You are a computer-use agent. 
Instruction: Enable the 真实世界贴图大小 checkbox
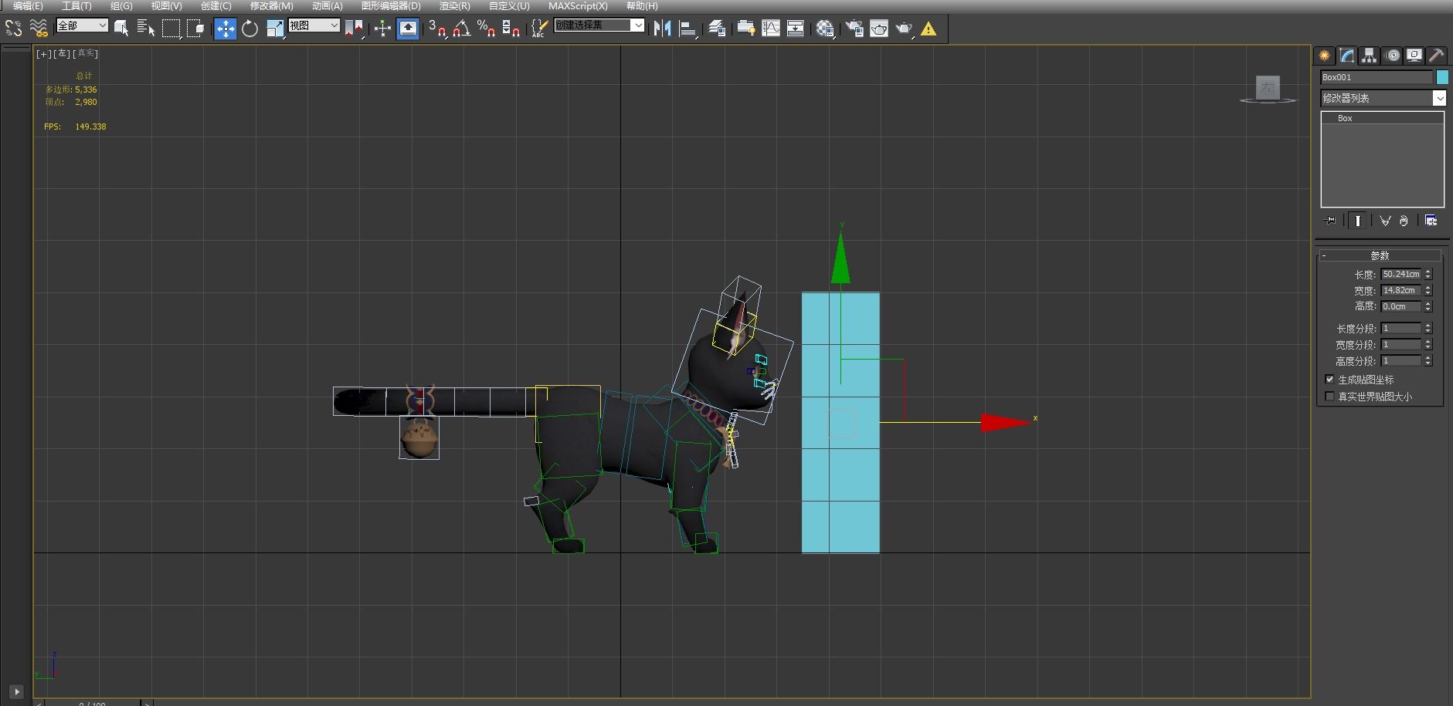point(1329,397)
